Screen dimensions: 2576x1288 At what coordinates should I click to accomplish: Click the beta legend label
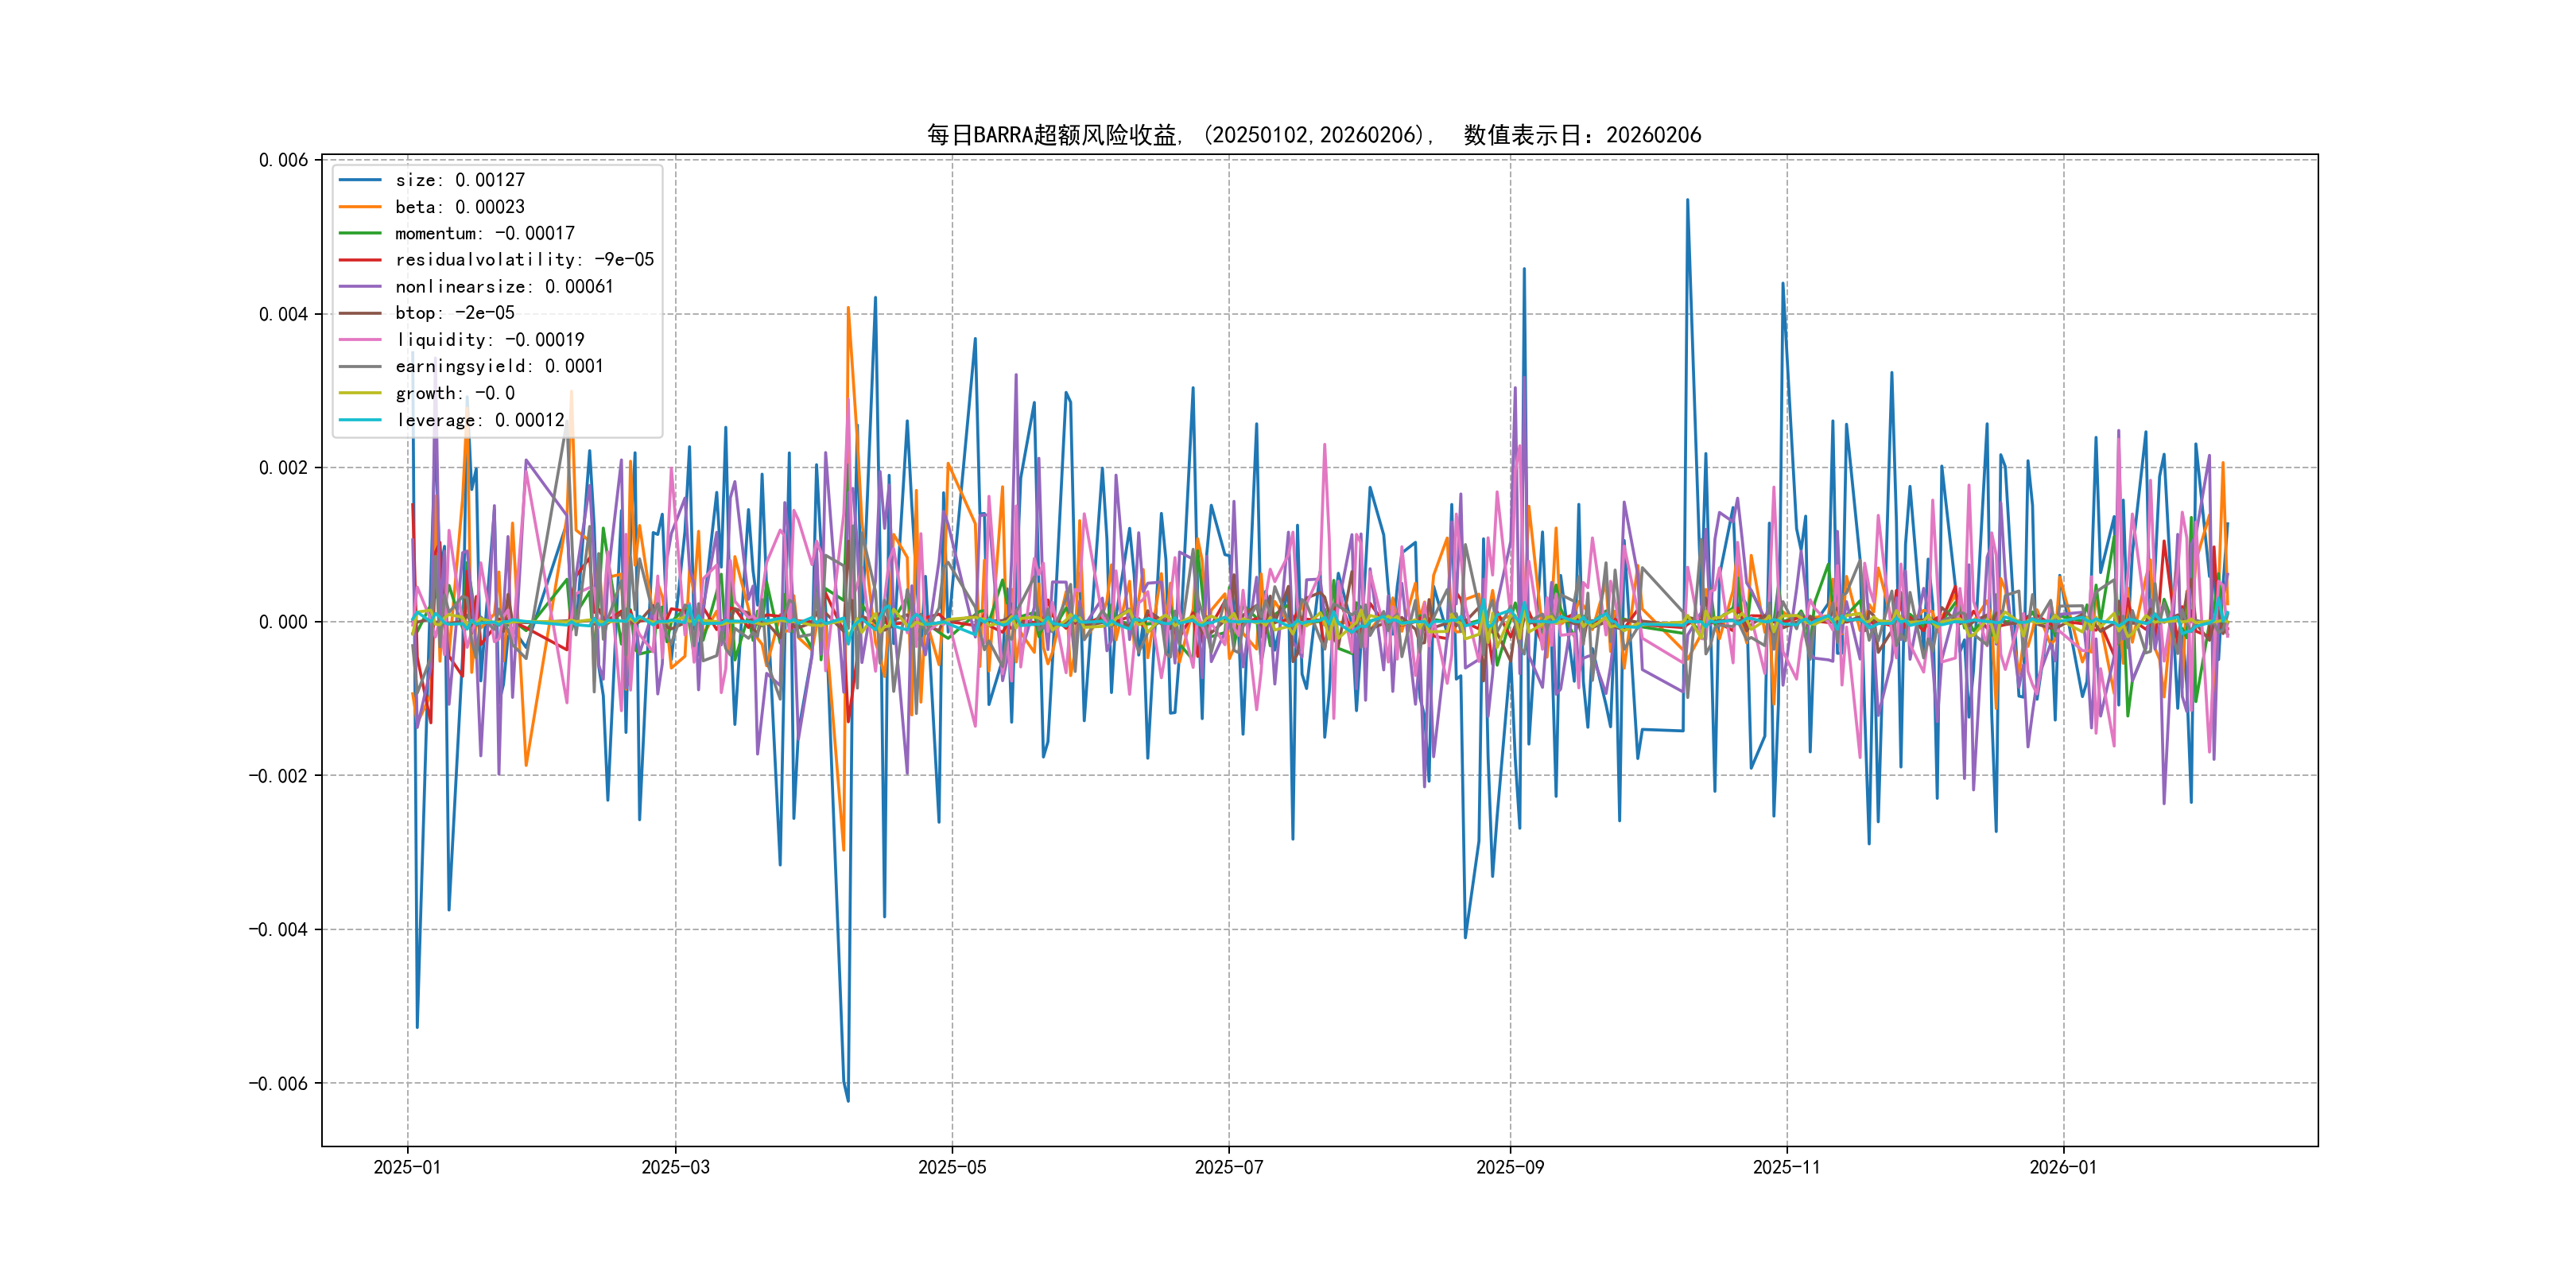click(x=459, y=207)
